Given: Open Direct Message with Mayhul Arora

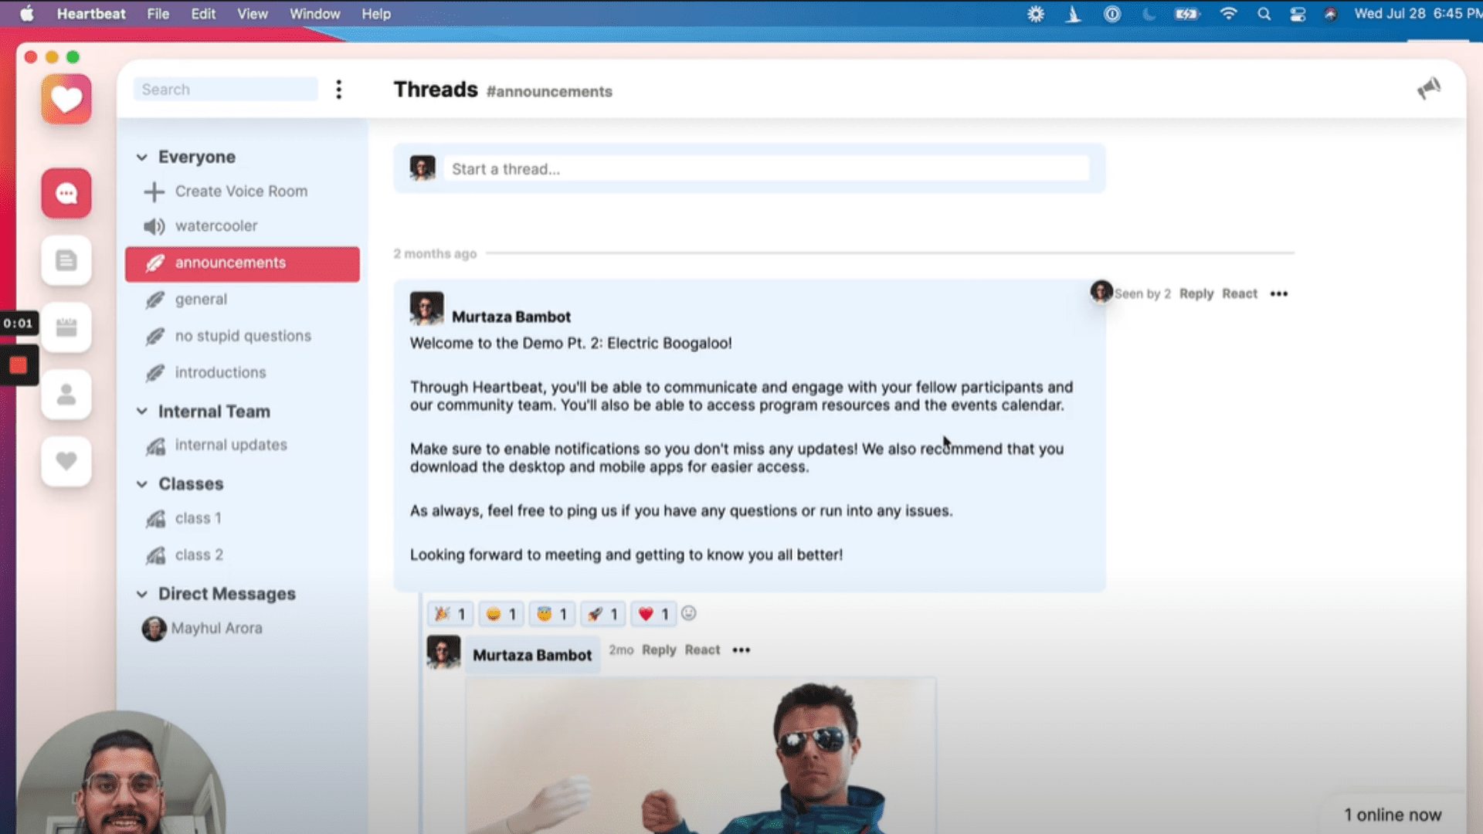Looking at the screenshot, I should pyautogui.click(x=217, y=629).
